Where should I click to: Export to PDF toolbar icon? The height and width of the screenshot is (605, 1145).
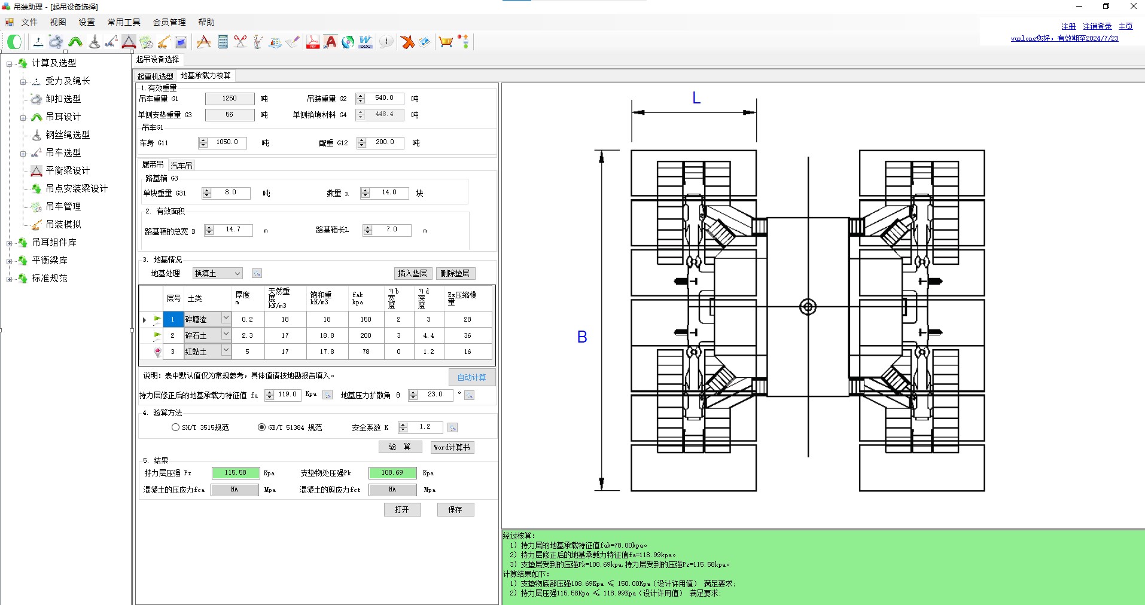312,42
